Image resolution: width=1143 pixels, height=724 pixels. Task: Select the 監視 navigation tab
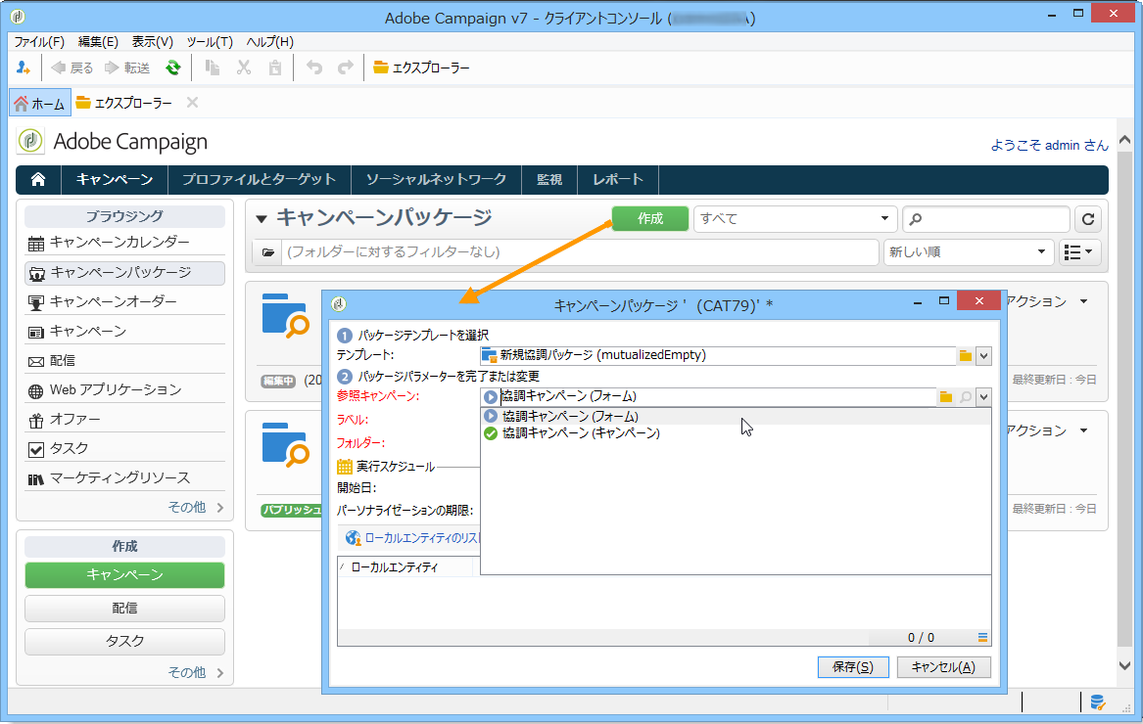tap(548, 179)
